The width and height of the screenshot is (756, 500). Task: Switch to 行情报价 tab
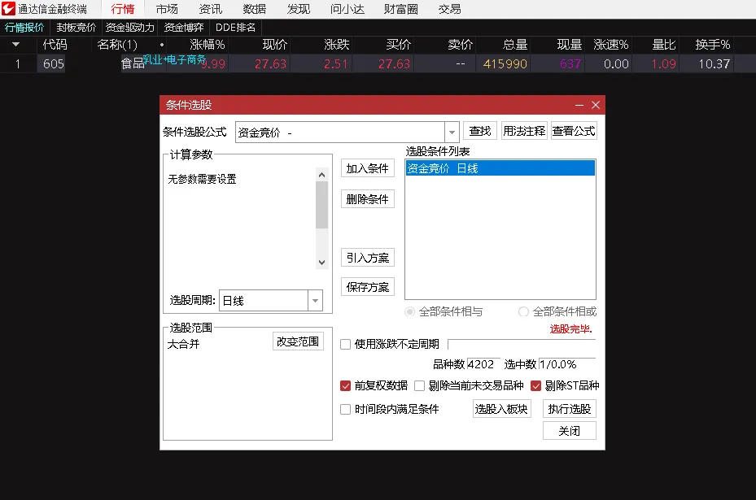tap(24, 28)
